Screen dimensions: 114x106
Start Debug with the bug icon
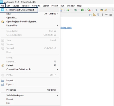[x=76, y=10]
